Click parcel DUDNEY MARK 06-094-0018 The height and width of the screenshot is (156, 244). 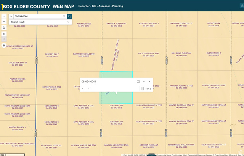click(x=213, y=24)
